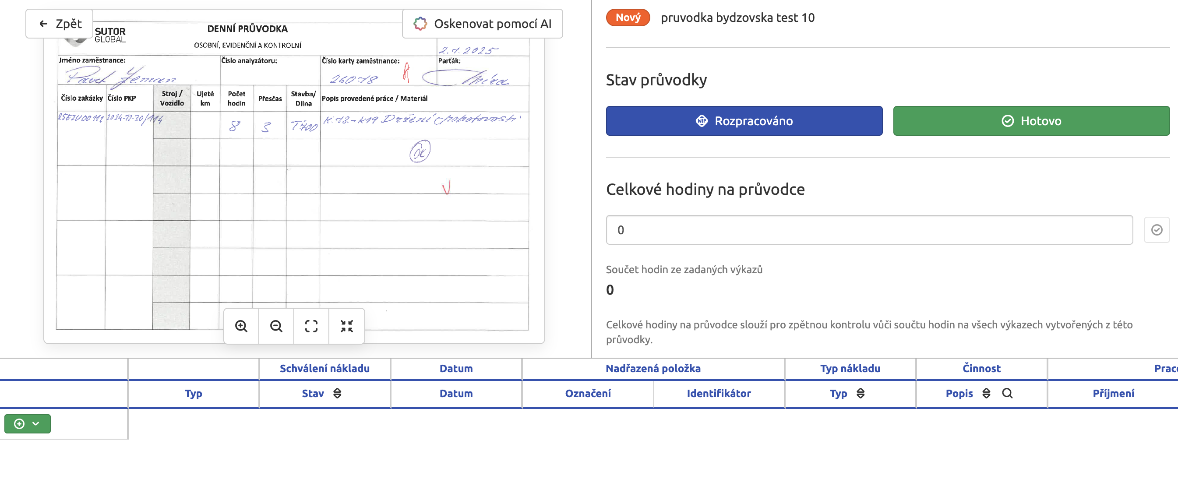Zoom in on the scanned document
This screenshot has height=493, width=1178.
241,326
